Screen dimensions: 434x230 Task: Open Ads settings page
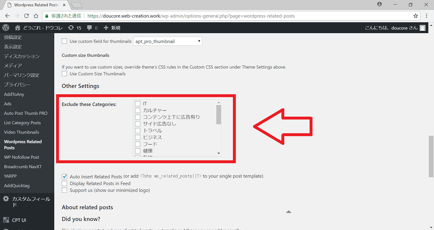(x=8, y=104)
